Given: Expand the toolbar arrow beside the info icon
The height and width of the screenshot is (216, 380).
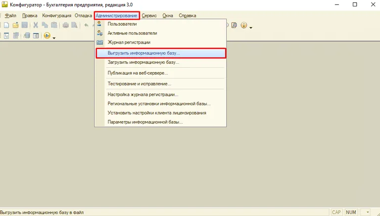Looking at the screenshot, I should pos(251,27).
